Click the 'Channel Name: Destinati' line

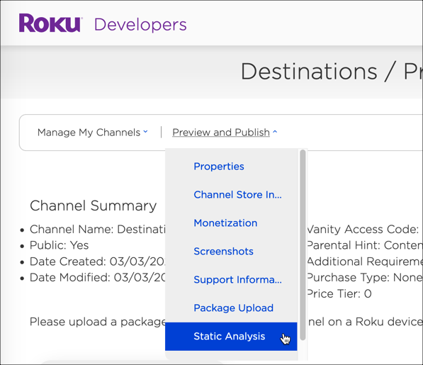[97, 230]
